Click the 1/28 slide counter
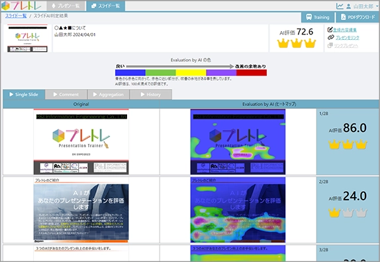Screen dimensions: 380x262 click(x=324, y=113)
